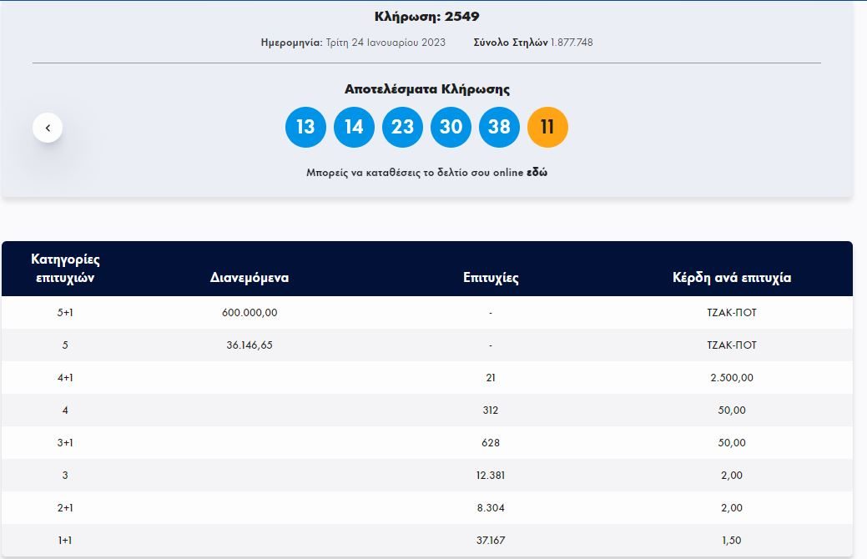Click the blue ball numbered 30
Image resolution: width=867 pixels, height=559 pixels.
[451, 127]
